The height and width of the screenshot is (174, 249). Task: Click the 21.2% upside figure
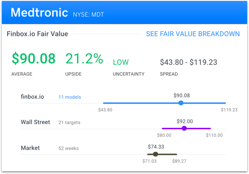(x=84, y=58)
